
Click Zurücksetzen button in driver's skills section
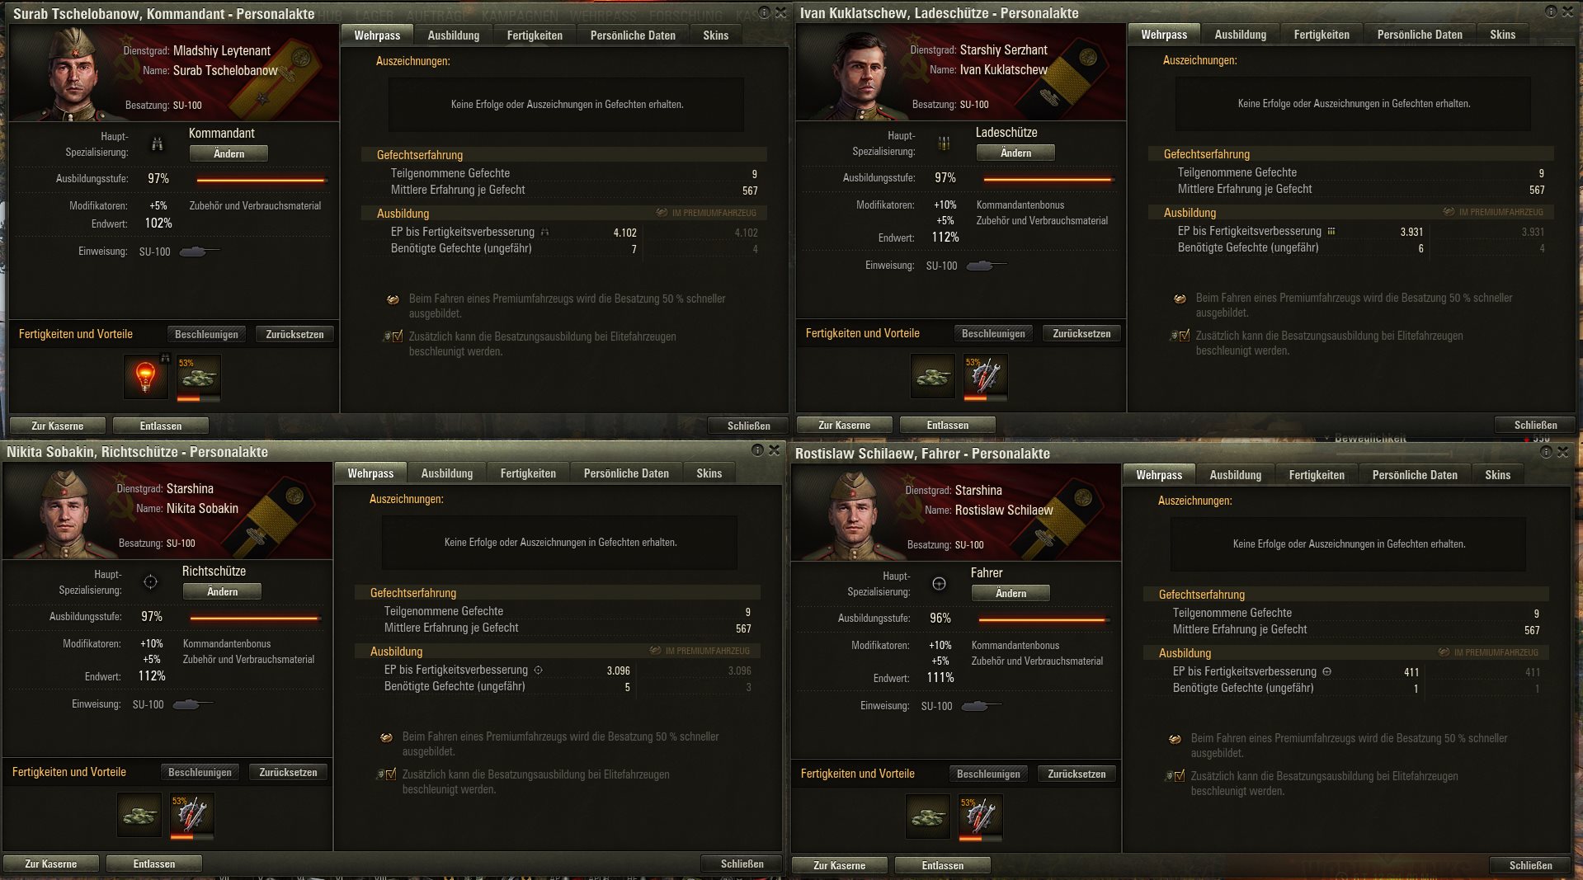(x=1077, y=774)
